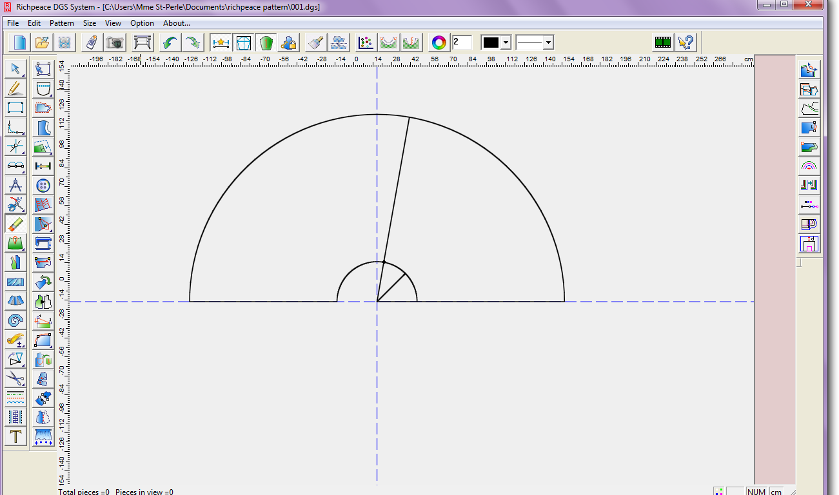Click the New file icon
This screenshot has height=495, width=839.
click(x=20, y=43)
